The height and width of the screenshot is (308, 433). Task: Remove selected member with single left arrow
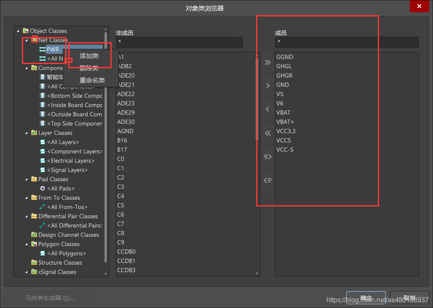pyautogui.click(x=267, y=109)
